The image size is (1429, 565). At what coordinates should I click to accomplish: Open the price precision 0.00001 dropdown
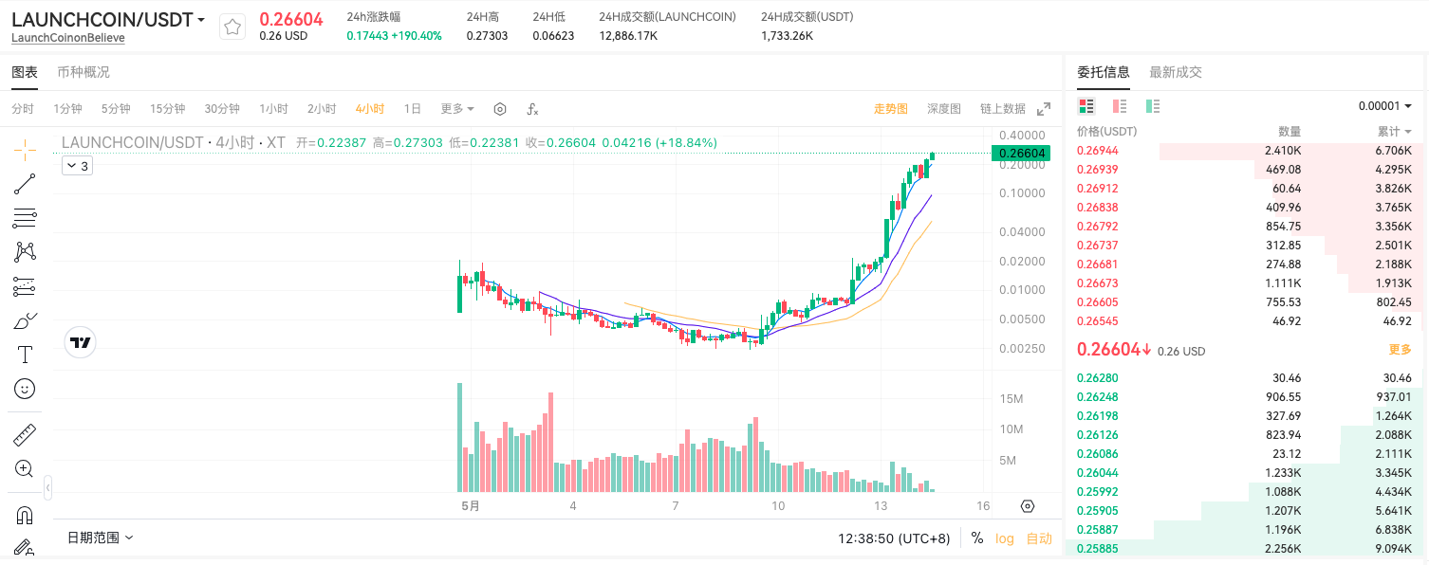tap(1384, 106)
